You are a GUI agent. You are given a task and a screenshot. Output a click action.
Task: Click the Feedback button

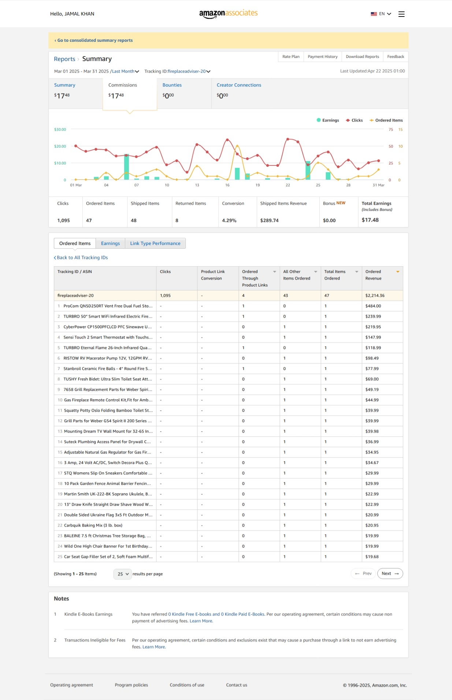click(x=396, y=56)
